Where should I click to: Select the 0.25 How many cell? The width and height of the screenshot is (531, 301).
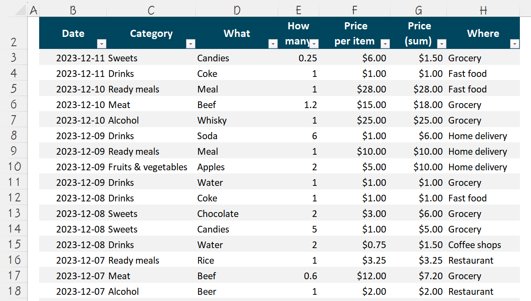[x=299, y=58]
